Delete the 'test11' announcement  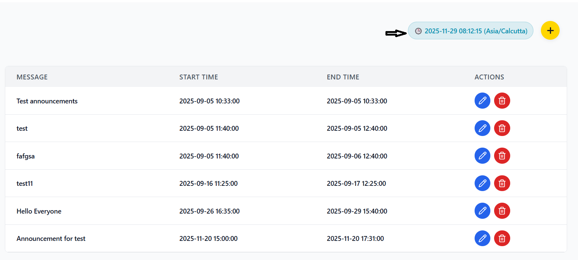click(x=502, y=183)
